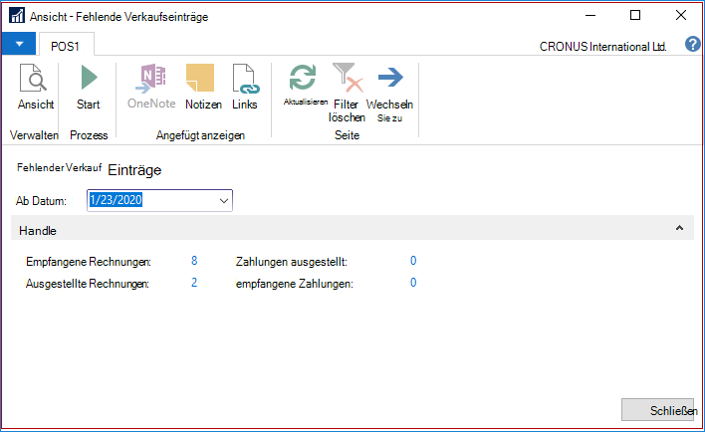This screenshot has width=705, height=432.
Task: Open Empfangene Rechnungen count 8 link
Action: tap(194, 261)
